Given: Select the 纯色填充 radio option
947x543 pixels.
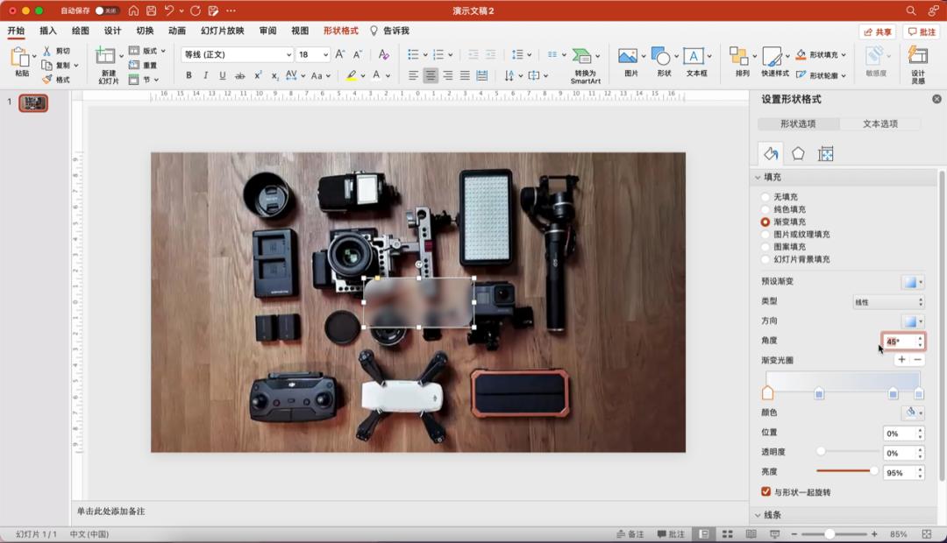Looking at the screenshot, I should click(x=765, y=210).
